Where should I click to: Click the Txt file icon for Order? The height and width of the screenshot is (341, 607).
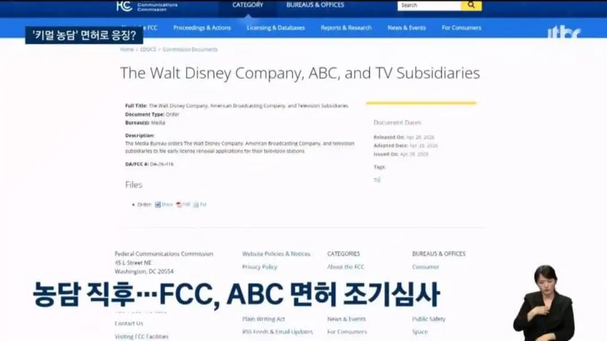click(x=196, y=205)
